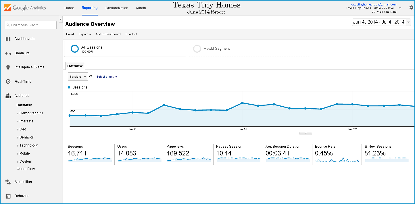Open the Acquisition section

pyautogui.click(x=23, y=182)
